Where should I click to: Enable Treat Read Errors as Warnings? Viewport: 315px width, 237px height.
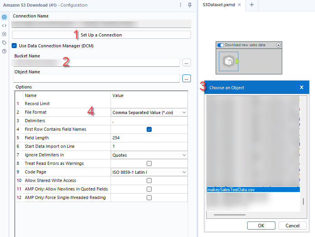(x=149, y=163)
